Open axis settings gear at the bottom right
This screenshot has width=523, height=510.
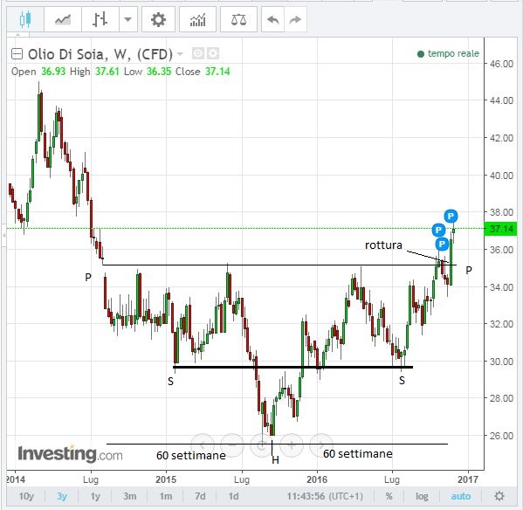499,496
